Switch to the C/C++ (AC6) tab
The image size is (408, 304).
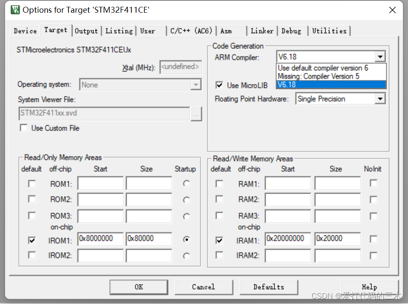[191, 31]
